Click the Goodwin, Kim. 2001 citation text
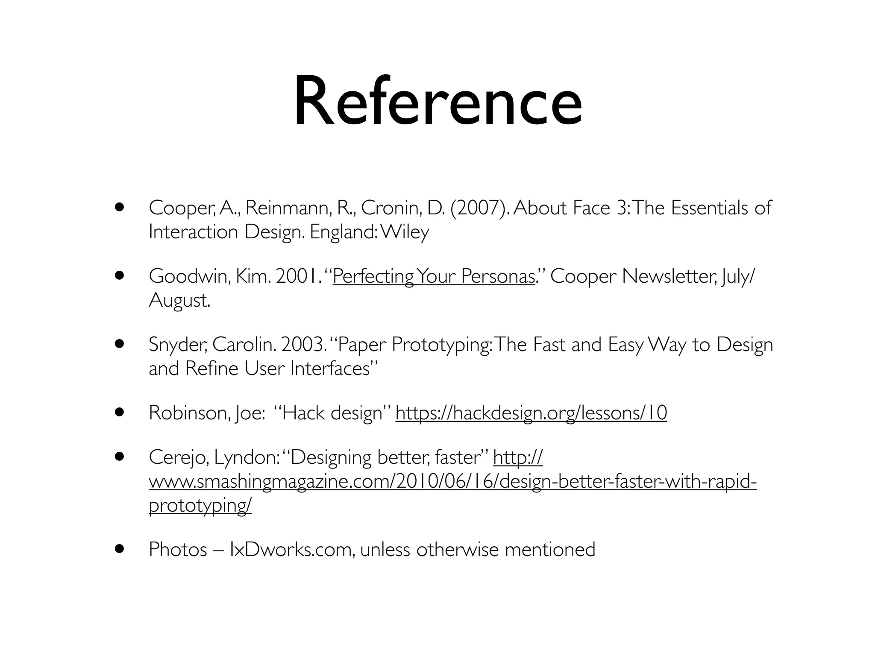Screen dimensions: 875x656 452,288
